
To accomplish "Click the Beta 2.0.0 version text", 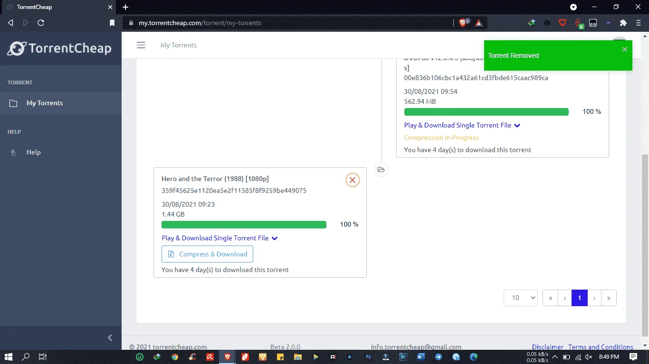I will click(x=285, y=347).
